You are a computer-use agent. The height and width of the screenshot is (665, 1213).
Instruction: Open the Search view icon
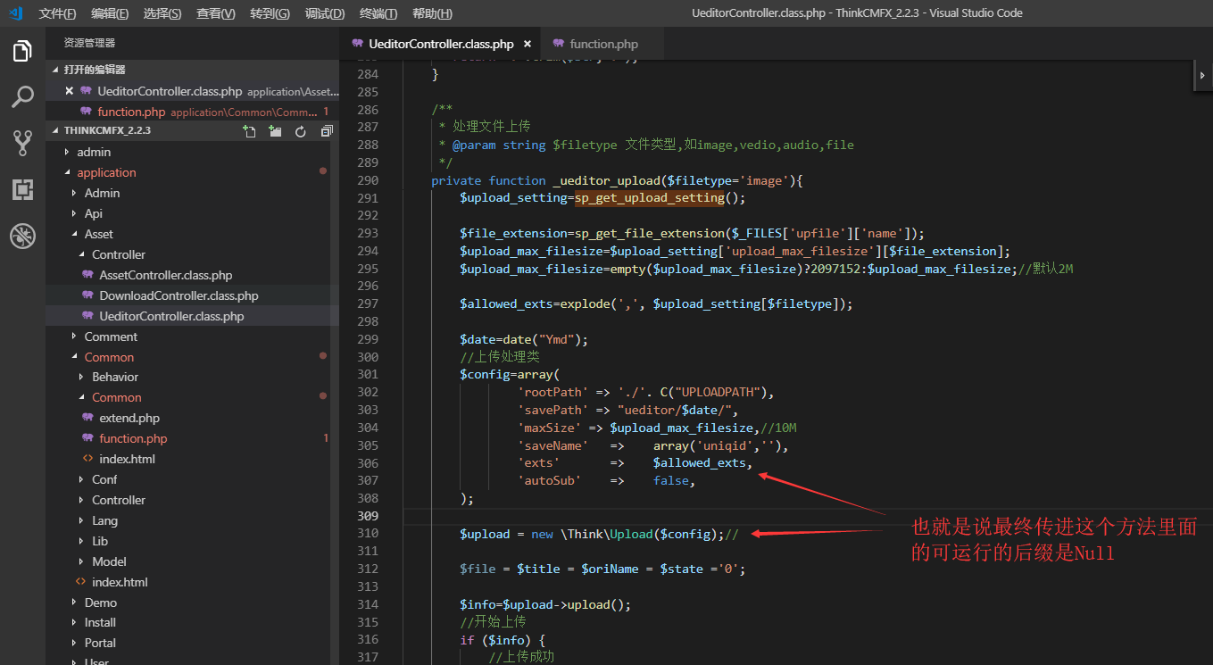point(22,97)
